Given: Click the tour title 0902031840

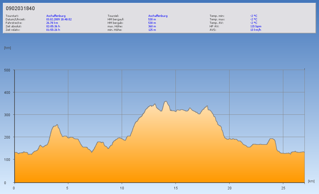Looking at the screenshot, I should pyautogui.click(x=20, y=8).
